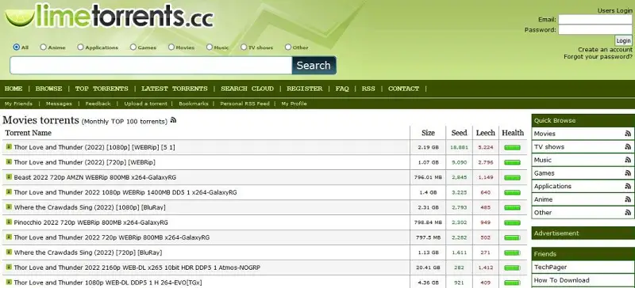Select the Movies search category radio
Screen dimensions: 635x288
pyautogui.click(x=171, y=47)
